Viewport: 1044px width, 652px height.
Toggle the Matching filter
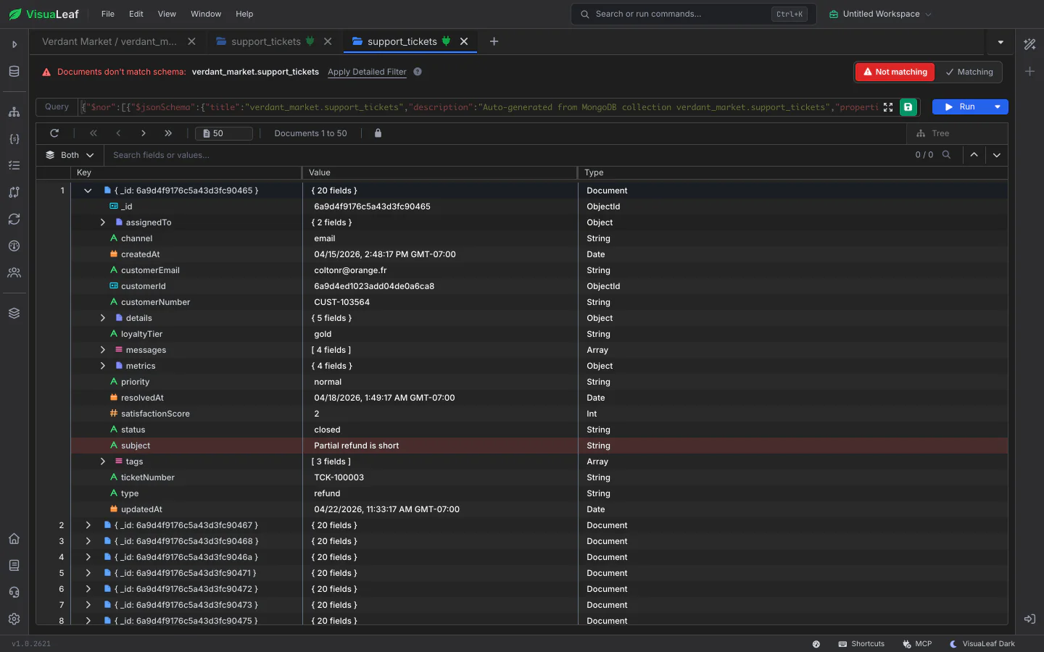[x=969, y=72]
